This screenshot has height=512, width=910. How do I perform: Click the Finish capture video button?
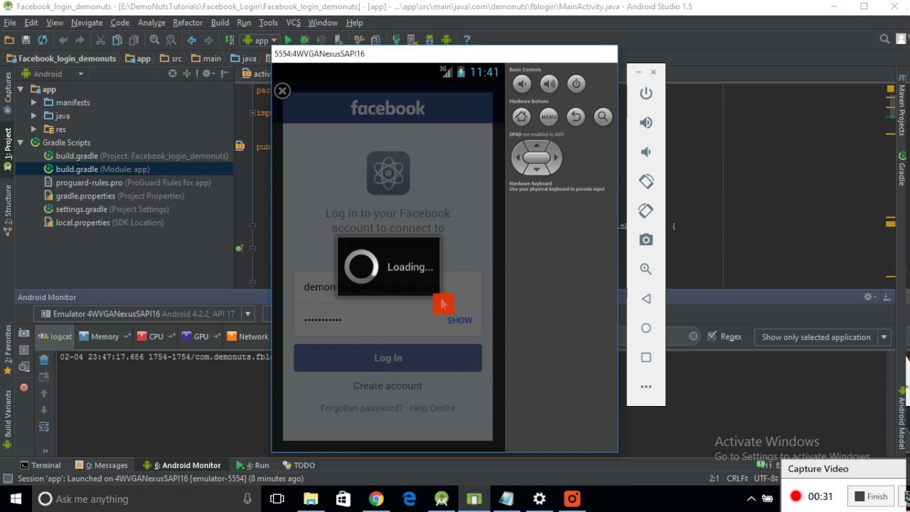871,496
